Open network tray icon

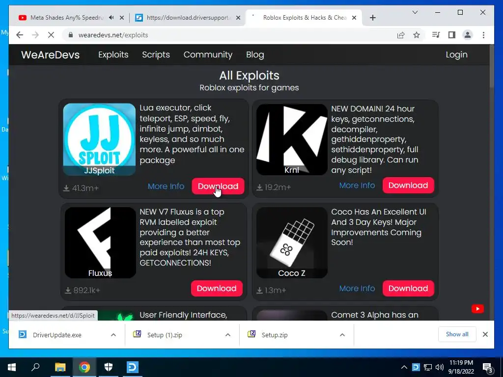click(x=428, y=367)
